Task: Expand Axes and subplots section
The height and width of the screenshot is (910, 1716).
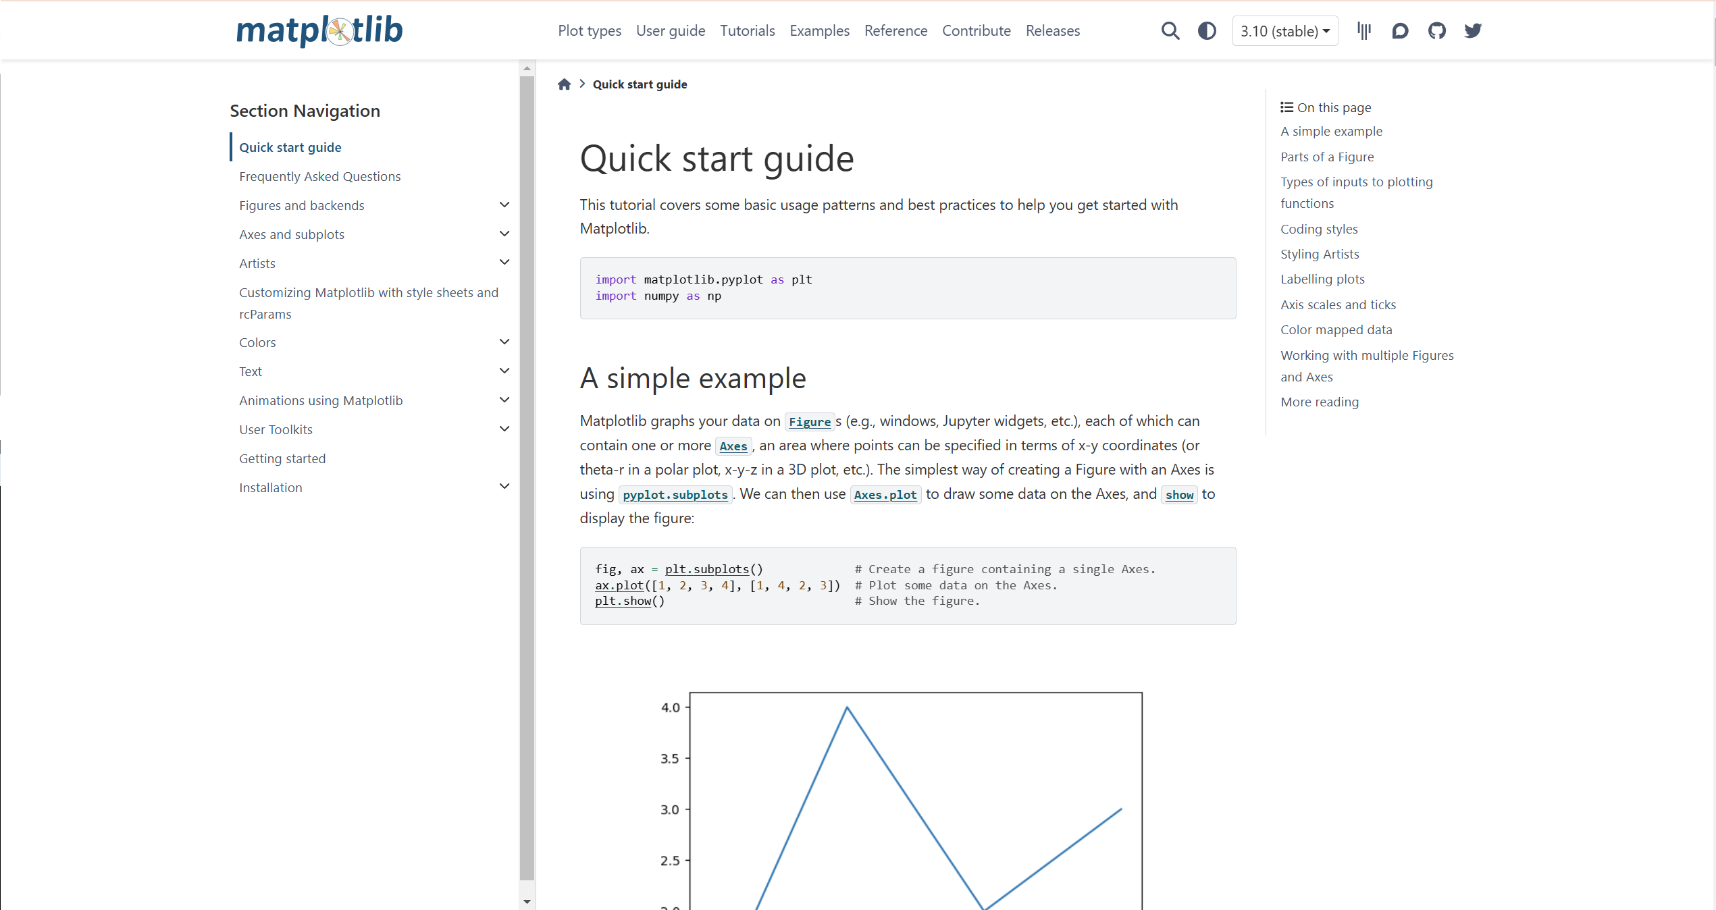Action: pyautogui.click(x=504, y=234)
